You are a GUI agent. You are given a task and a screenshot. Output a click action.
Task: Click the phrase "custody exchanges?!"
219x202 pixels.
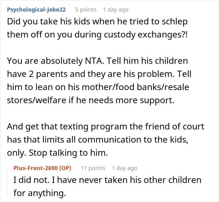[145, 35]
